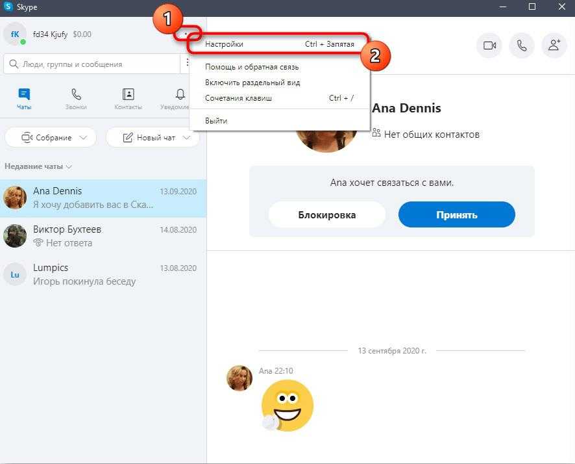Choose Помощь и обратная связь menu item

pyautogui.click(x=252, y=67)
